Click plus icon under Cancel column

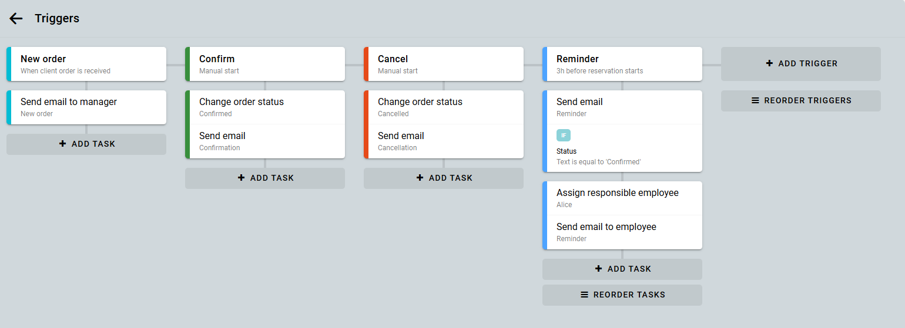[420, 178]
